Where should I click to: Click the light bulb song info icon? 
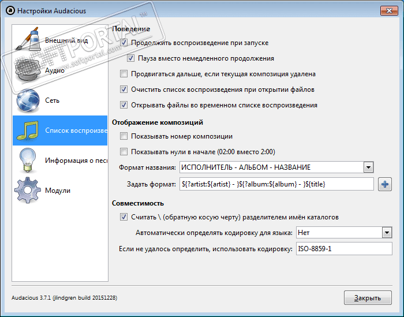click(28, 161)
